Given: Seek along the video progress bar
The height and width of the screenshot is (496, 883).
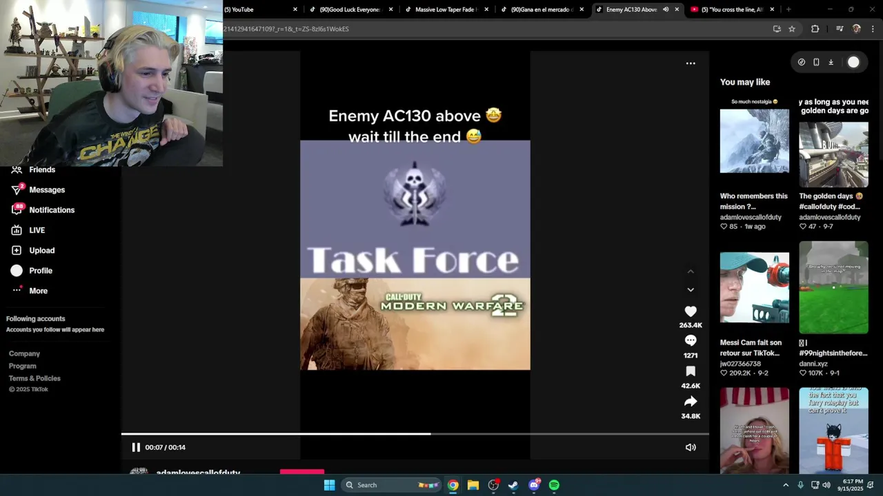Looking at the screenshot, I should tap(415, 434).
